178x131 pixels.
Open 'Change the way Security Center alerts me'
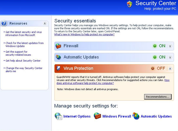pyautogui.click(x=24, y=70)
